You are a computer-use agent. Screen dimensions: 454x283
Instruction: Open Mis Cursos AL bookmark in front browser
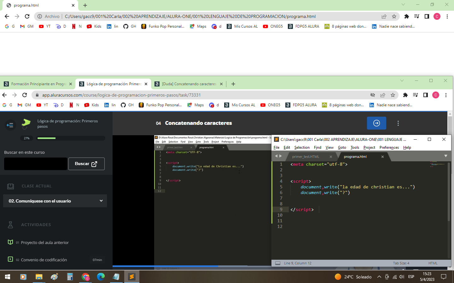click(x=240, y=105)
